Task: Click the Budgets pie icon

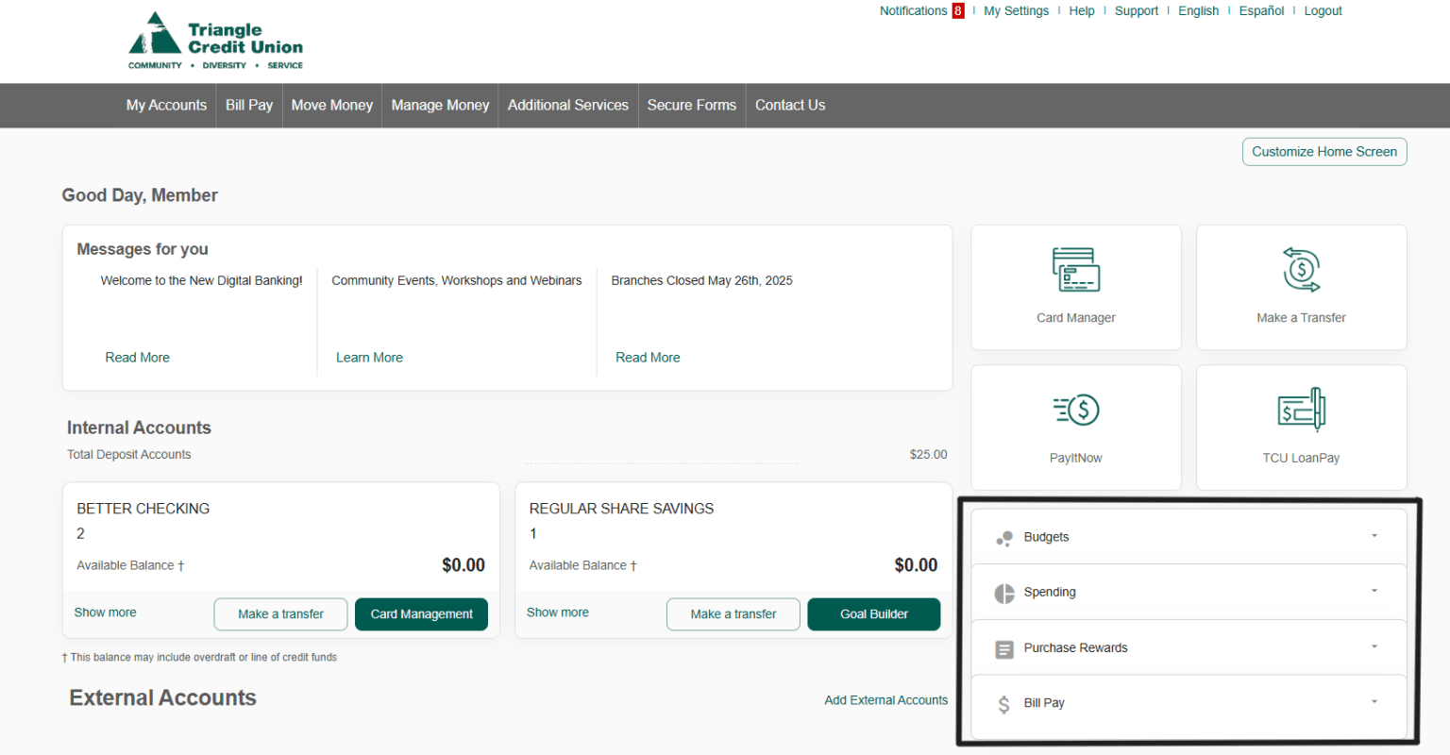Action: coord(1003,537)
